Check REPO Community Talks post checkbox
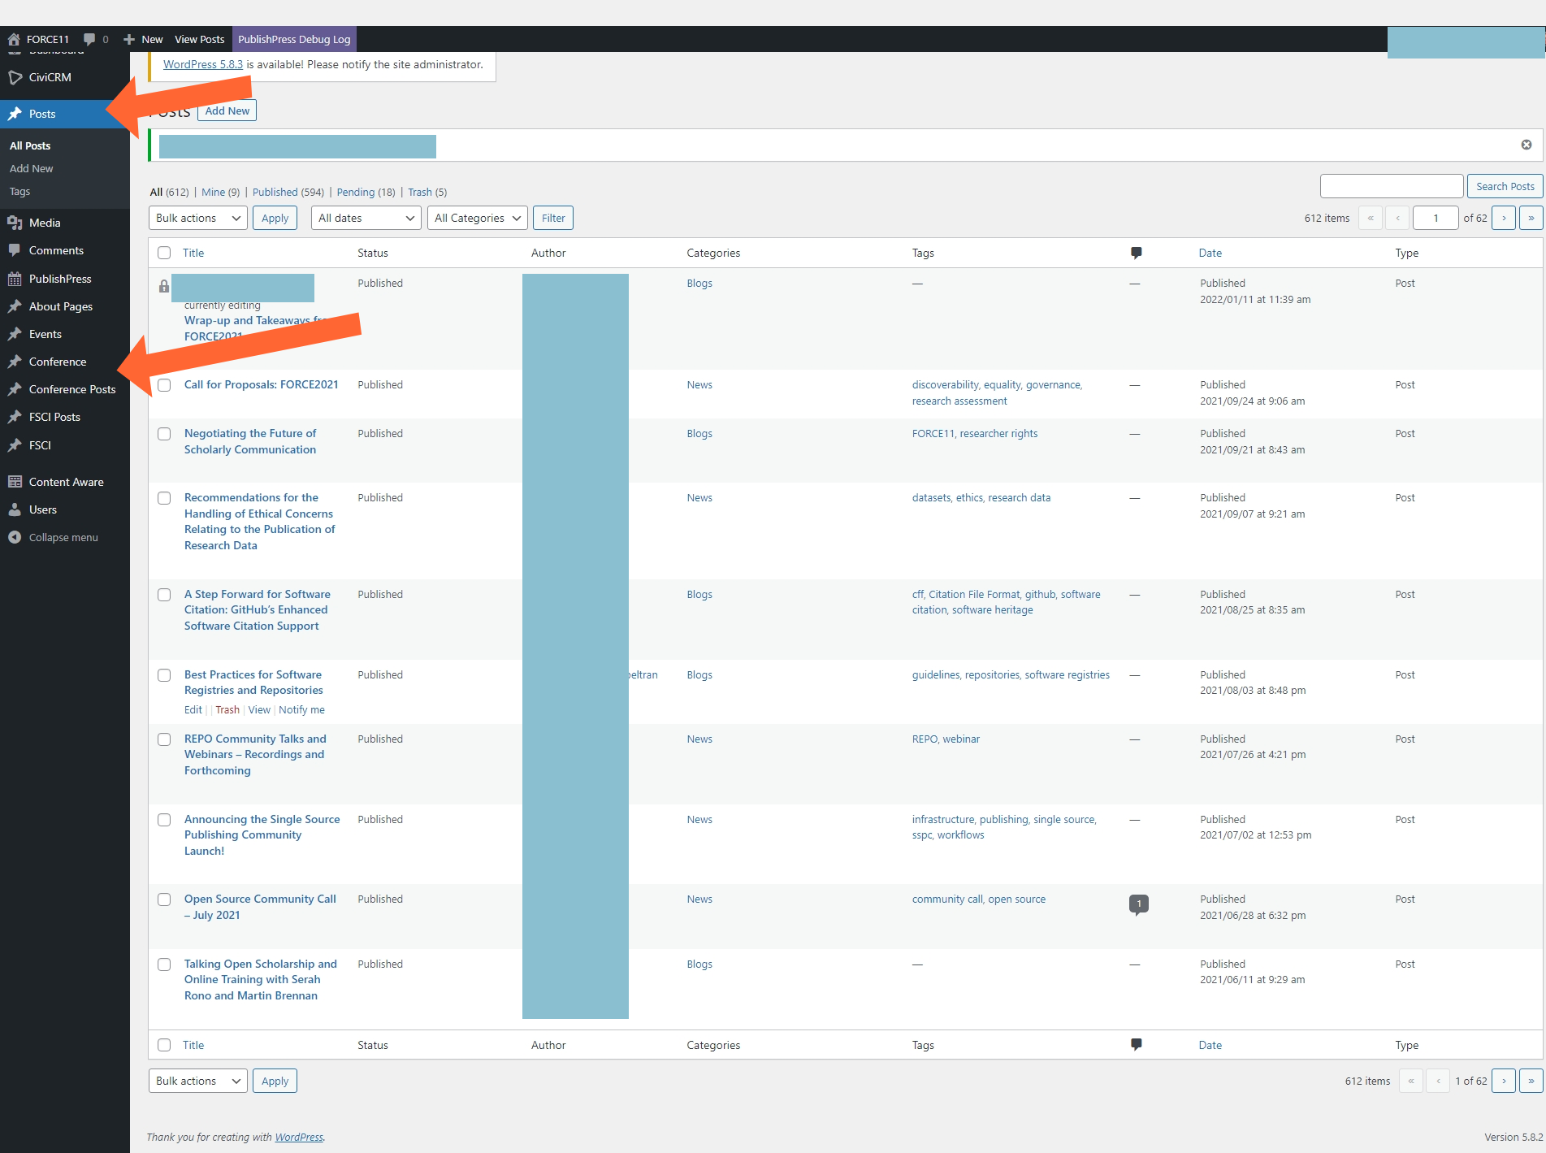This screenshot has height=1153, width=1546. pyautogui.click(x=164, y=739)
